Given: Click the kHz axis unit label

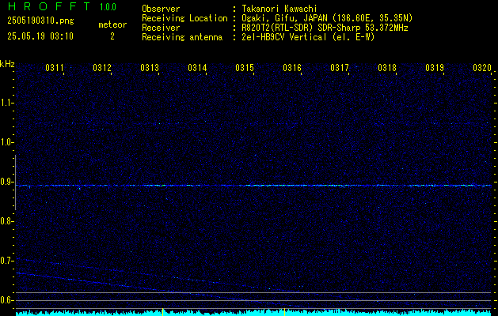Looking at the screenshot, I should click(x=7, y=64).
